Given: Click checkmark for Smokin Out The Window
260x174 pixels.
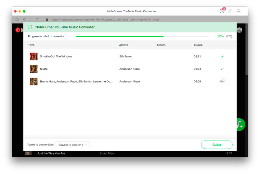Looking at the screenshot, I should coord(222,56).
